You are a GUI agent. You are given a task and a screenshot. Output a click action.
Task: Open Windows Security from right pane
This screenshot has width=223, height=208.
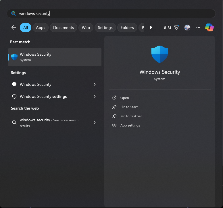click(124, 98)
